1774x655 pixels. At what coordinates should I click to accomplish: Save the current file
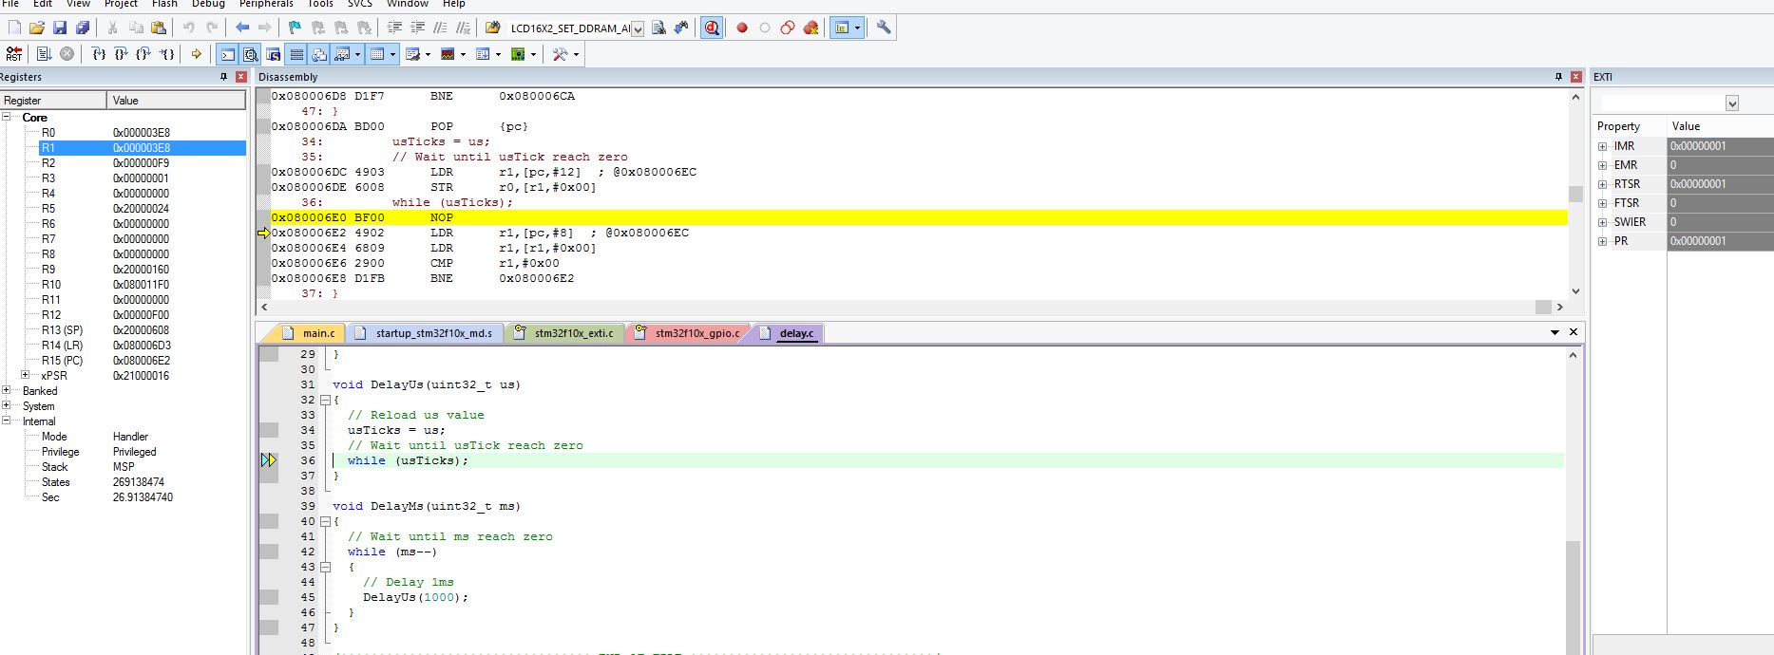(59, 28)
